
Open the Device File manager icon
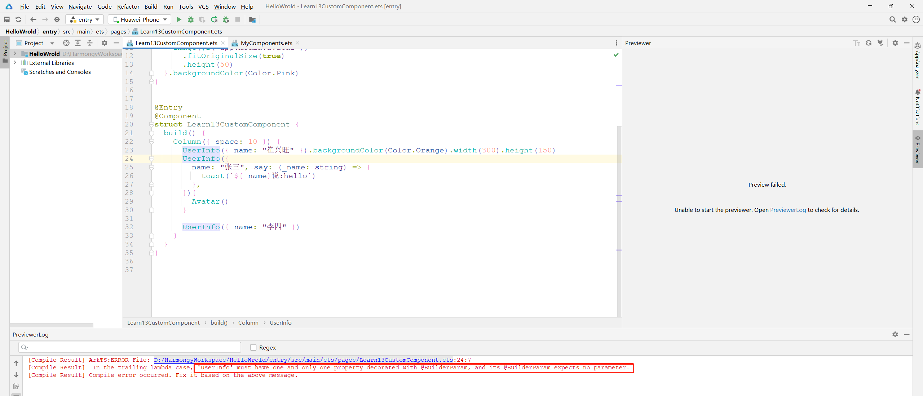coord(252,19)
